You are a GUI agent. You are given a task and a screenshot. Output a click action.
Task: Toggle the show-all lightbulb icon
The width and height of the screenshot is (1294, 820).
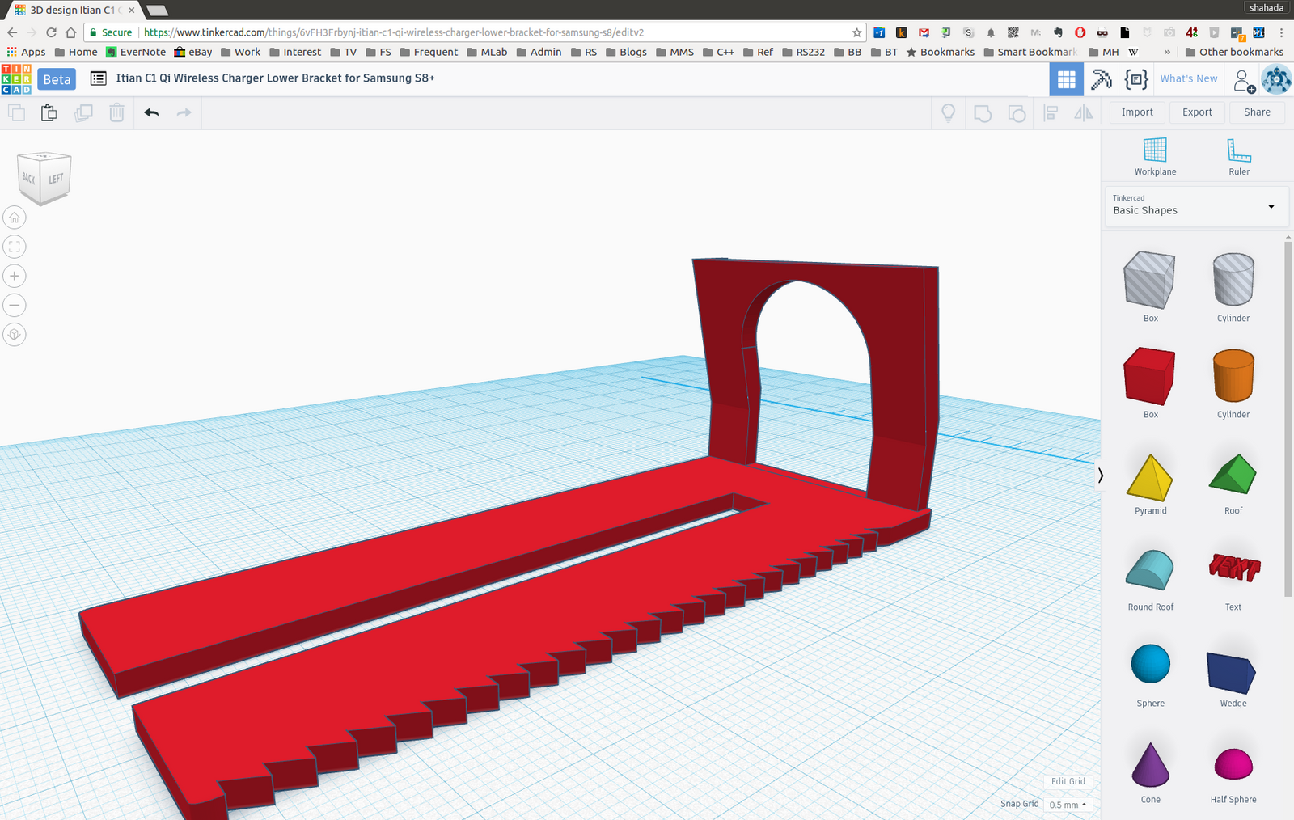pos(948,112)
